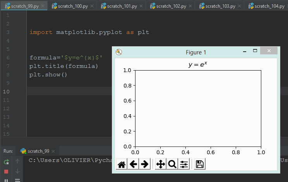Click the Figure 1 title bar text
288x182 pixels.
pos(196,52)
